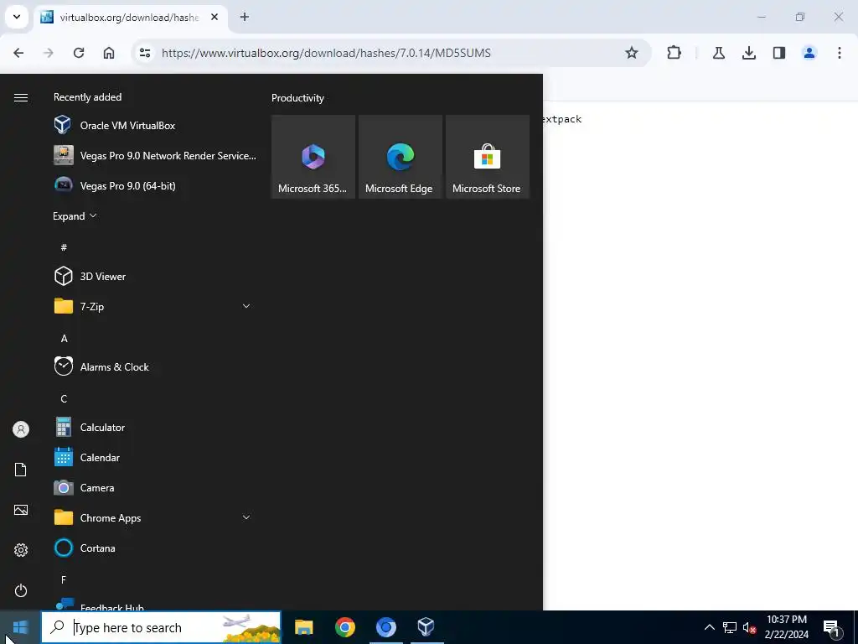
Task: Focus the taskbar search box
Action: click(161, 627)
